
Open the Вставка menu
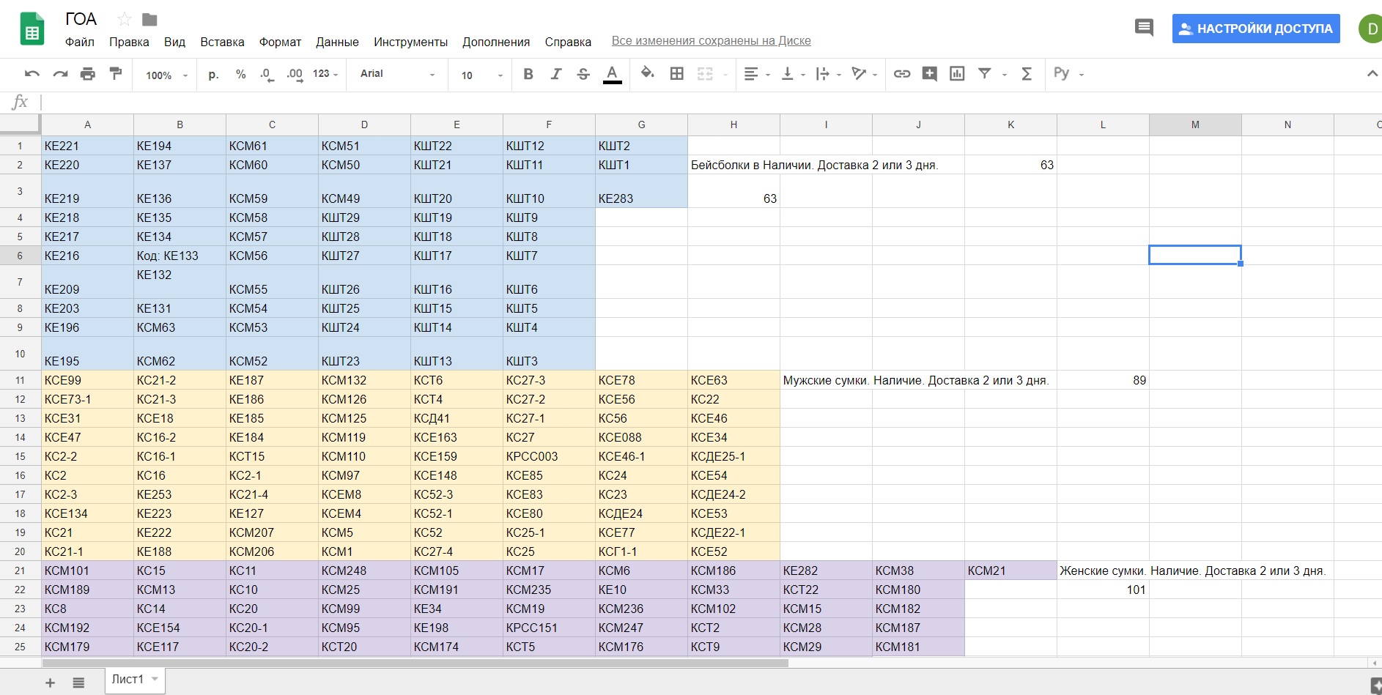coord(222,42)
